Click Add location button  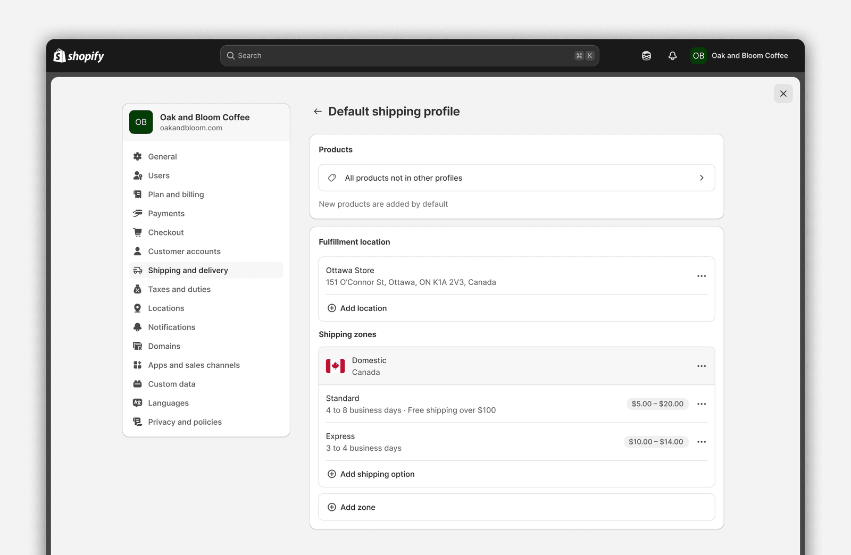(357, 308)
